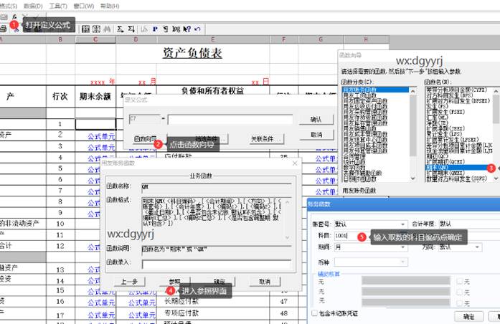Click the 资产负债表 title cell
Screen dimensions: 500x324
click(192, 53)
